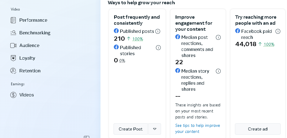The height and width of the screenshot is (138, 287).
Task: Click the 100% change on paid reach
Action: 269,44
